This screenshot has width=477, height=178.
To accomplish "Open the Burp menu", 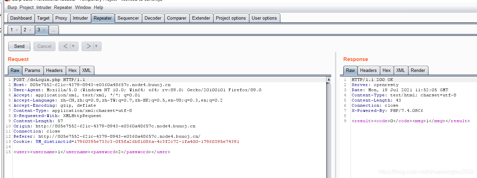I will click(12, 7).
